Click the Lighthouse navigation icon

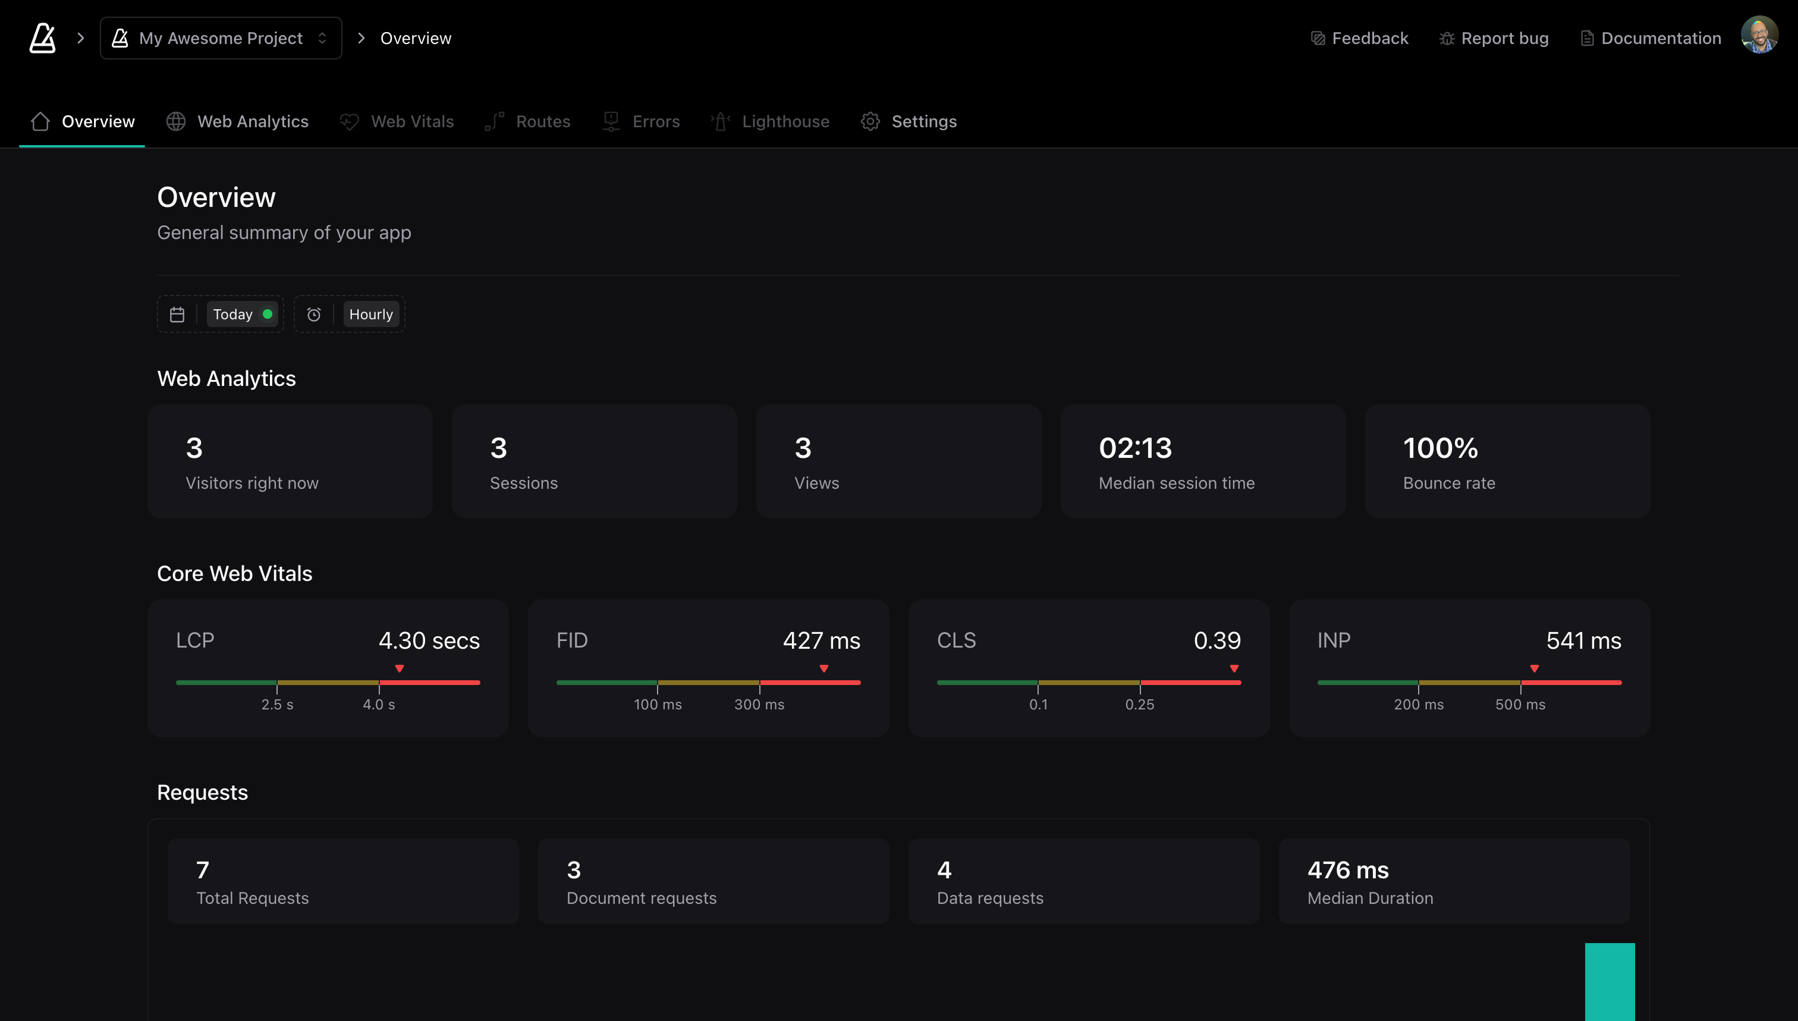tap(722, 121)
